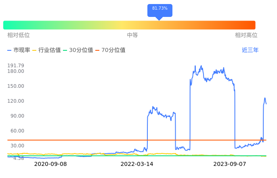Open the 近三年 time range selector
The height and width of the screenshot is (178, 277).
click(x=250, y=50)
